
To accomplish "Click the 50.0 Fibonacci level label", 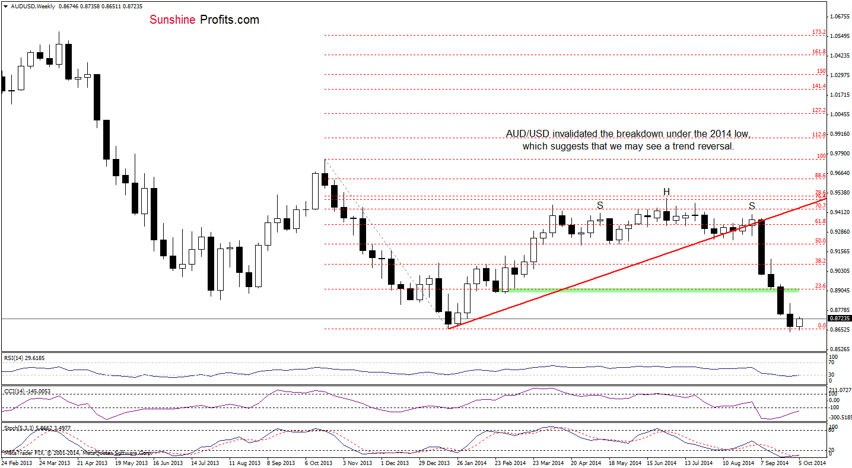I will (x=821, y=241).
